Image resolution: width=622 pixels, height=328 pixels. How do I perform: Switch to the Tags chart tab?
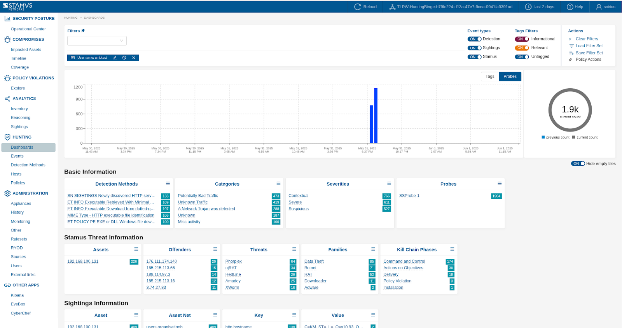click(x=490, y=77)
